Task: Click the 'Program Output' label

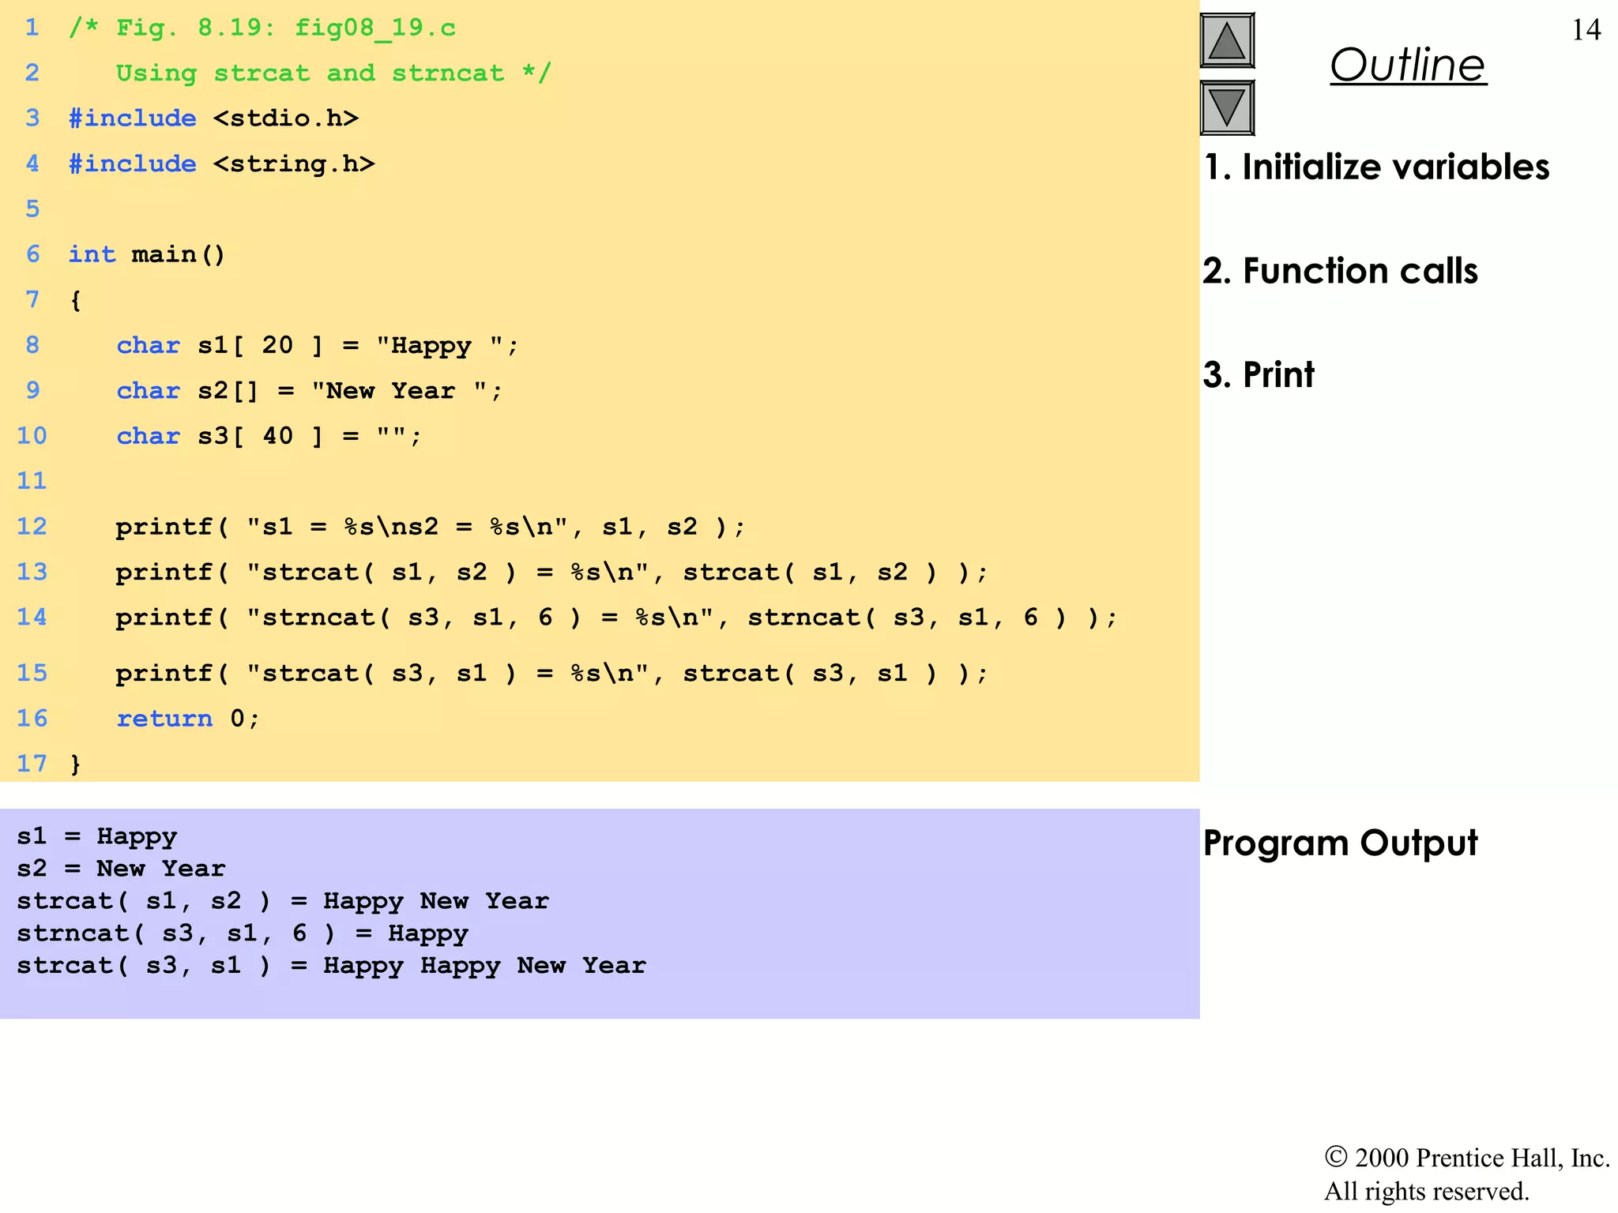Action: (1340, 843)
